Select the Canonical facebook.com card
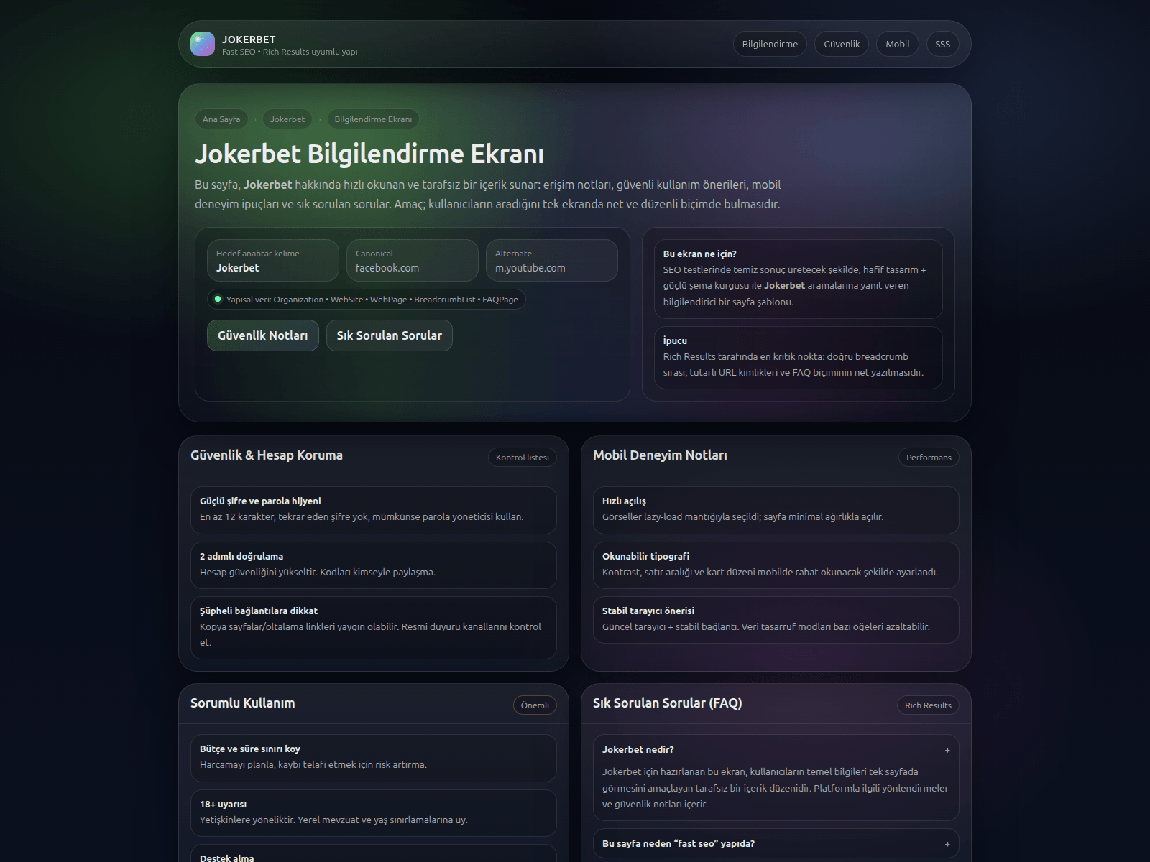 pos(413,261)
